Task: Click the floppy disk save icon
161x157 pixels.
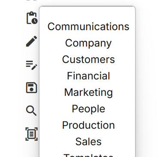Action: click(x=31, y=88)
